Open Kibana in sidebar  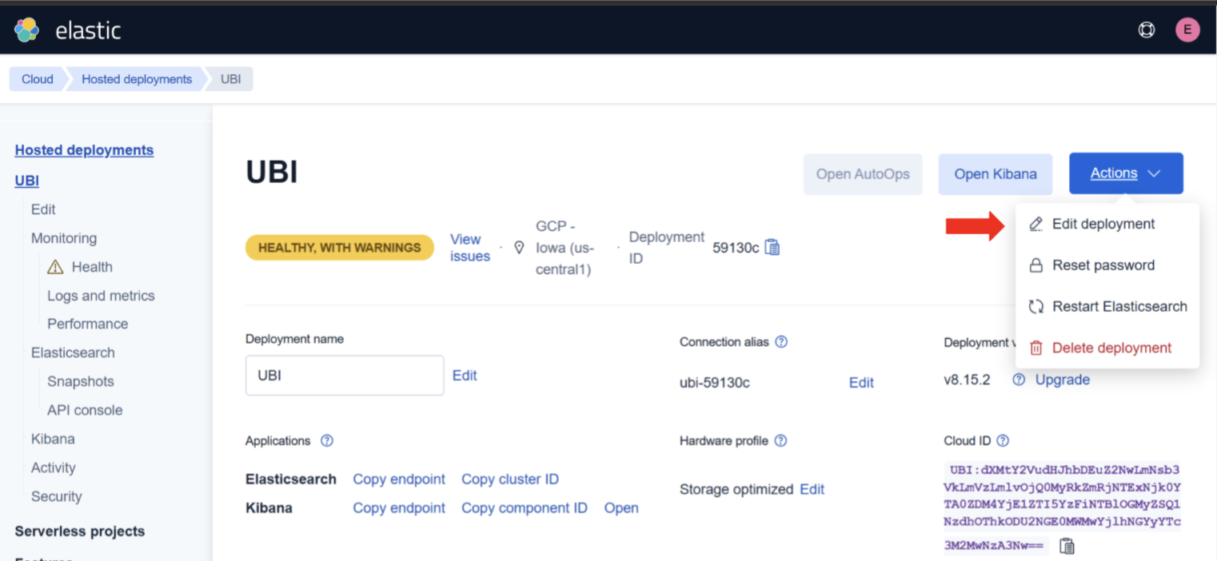[53, 439]
